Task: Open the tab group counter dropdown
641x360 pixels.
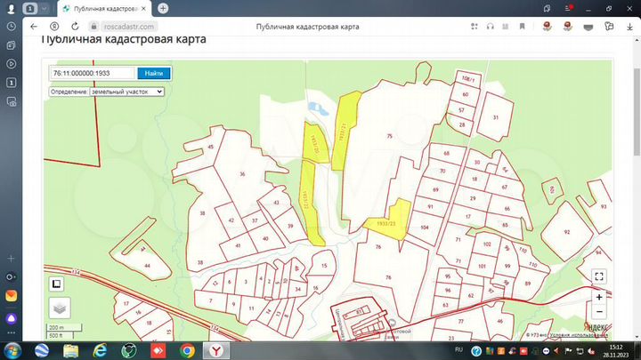Action: (37, 8)
